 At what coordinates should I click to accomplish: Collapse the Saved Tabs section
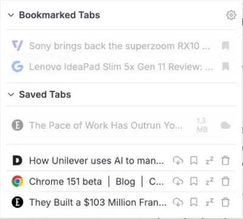click(11, 95)
